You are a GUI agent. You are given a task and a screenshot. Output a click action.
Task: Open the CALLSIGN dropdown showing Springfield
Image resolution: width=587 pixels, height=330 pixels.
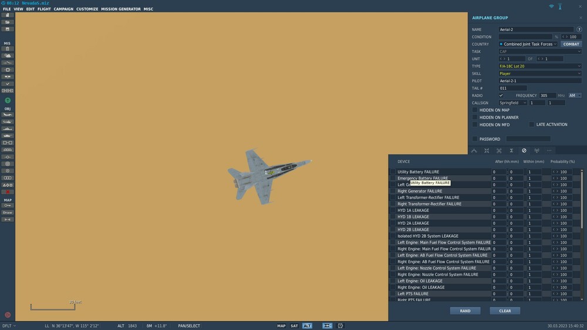[x=513, y=103]
